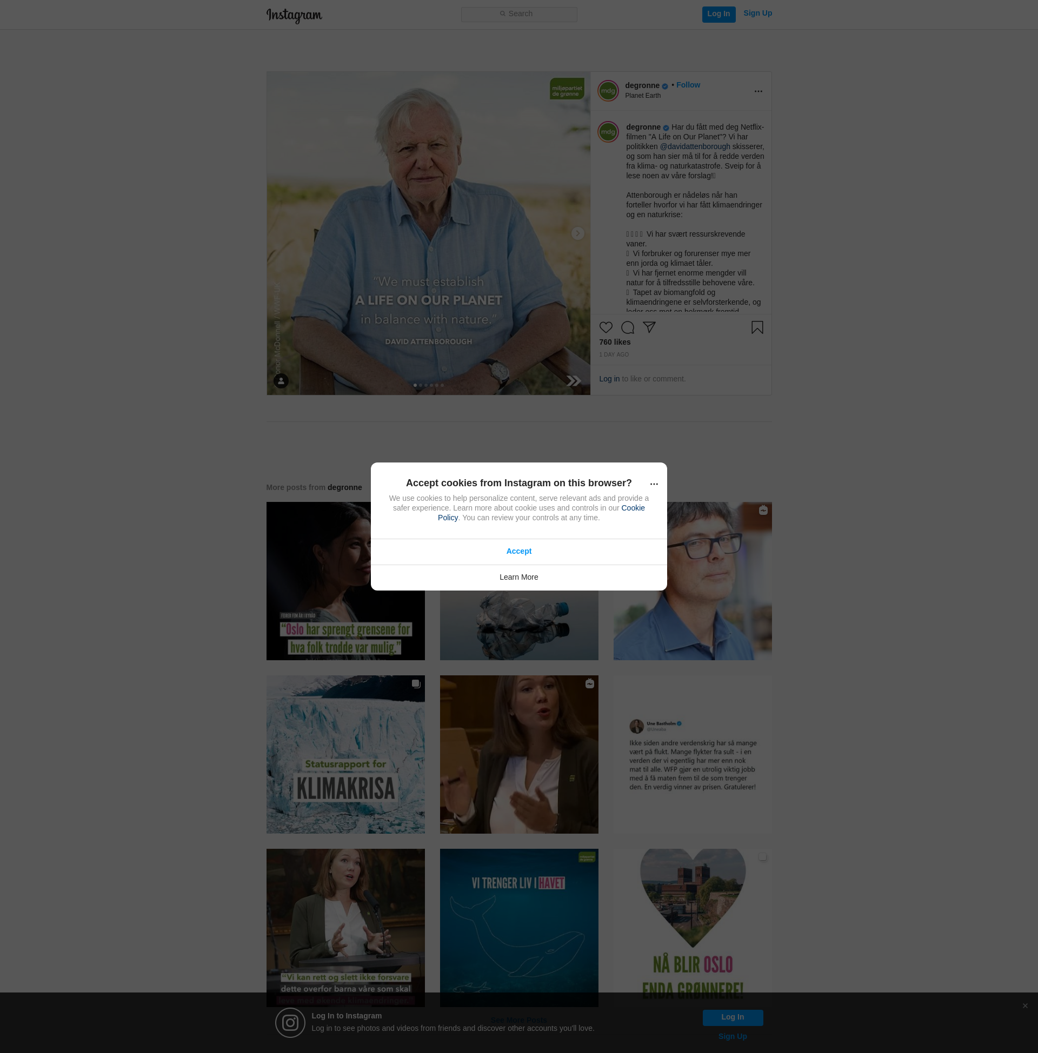Click degronne username in caption
Image resolution: width=1038 pixels, height=1053 pixels.
point(643,128)
